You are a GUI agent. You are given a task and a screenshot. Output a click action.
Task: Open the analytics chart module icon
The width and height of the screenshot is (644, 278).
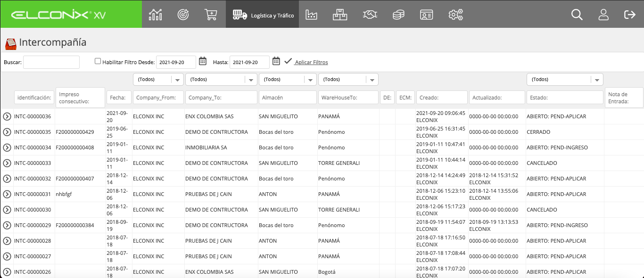click(x=155, y=14)
